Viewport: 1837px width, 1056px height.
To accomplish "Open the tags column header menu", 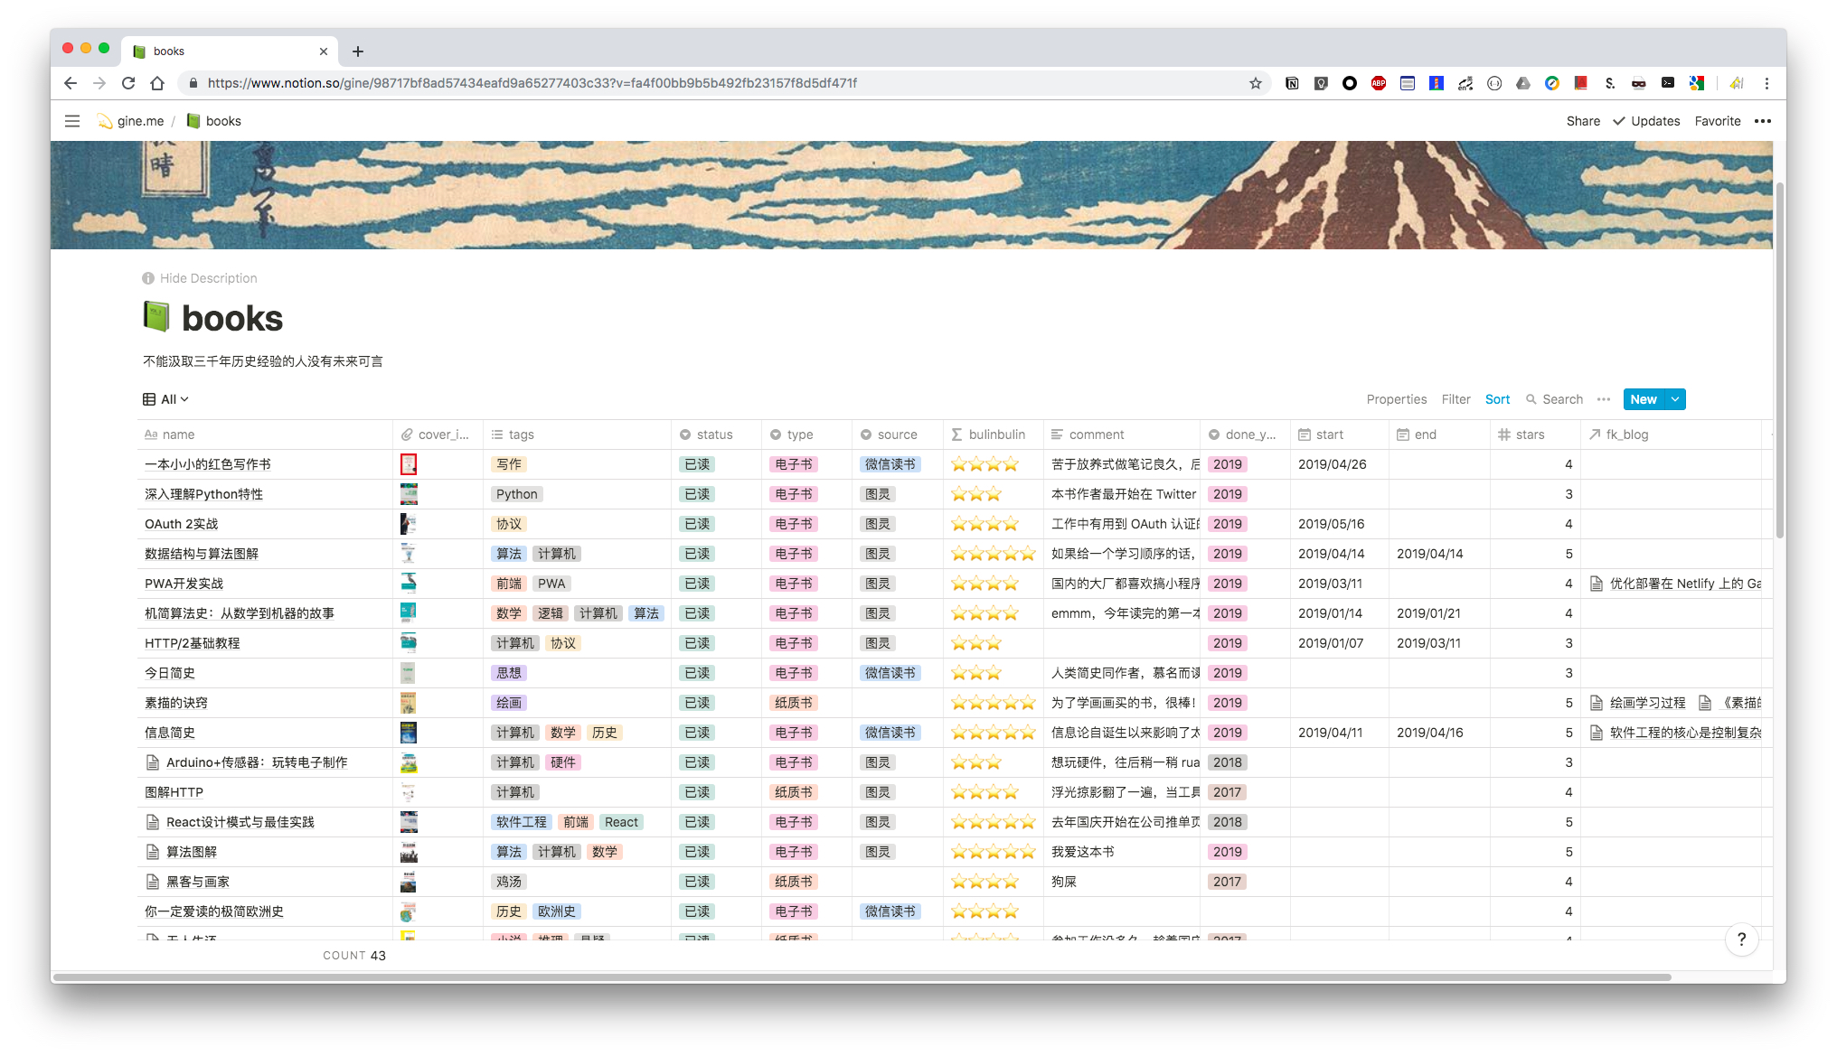I will (577, 435).
